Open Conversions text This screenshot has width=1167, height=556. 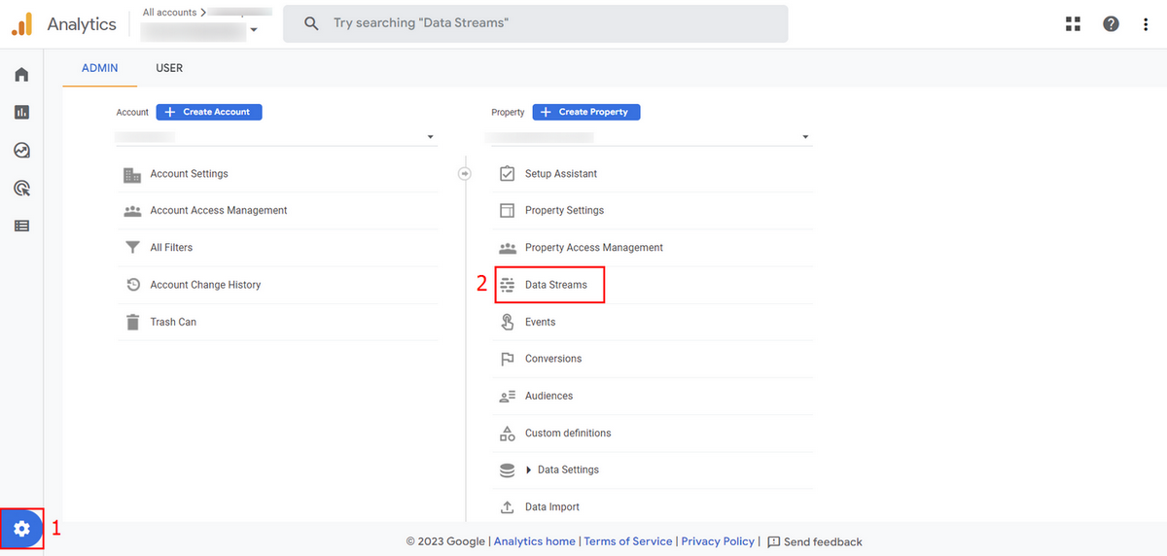point(553,359)
